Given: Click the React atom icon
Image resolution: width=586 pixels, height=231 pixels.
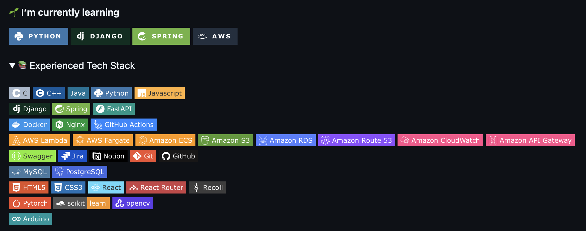Looking at the screenshot, I should pos(95,187).
